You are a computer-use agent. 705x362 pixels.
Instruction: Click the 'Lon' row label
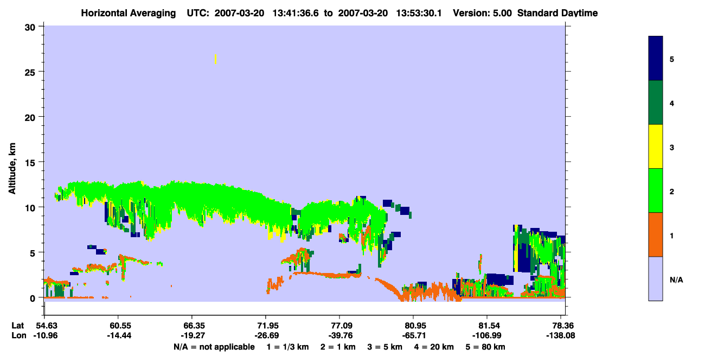coord(18,335)
